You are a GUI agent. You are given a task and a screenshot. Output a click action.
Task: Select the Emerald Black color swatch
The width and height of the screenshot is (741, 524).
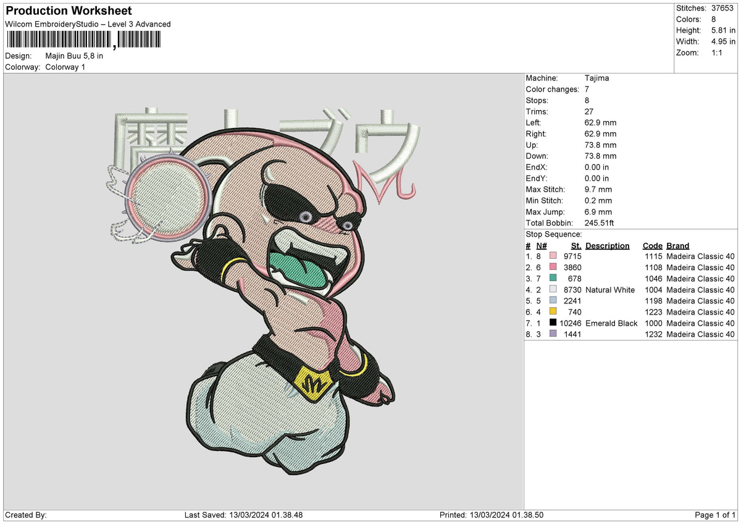pyautogui.click(x=553, y=323)
